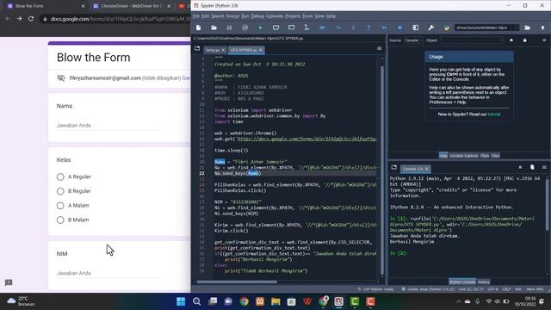Click the editor horizontal scrollbar
This screenshot has height=310, width=551.
(237, 282)
